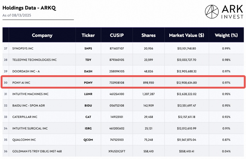Click PONY AI market value $12,908,634.80
Viewport: 246px width, 159px height.
(186, 83)
